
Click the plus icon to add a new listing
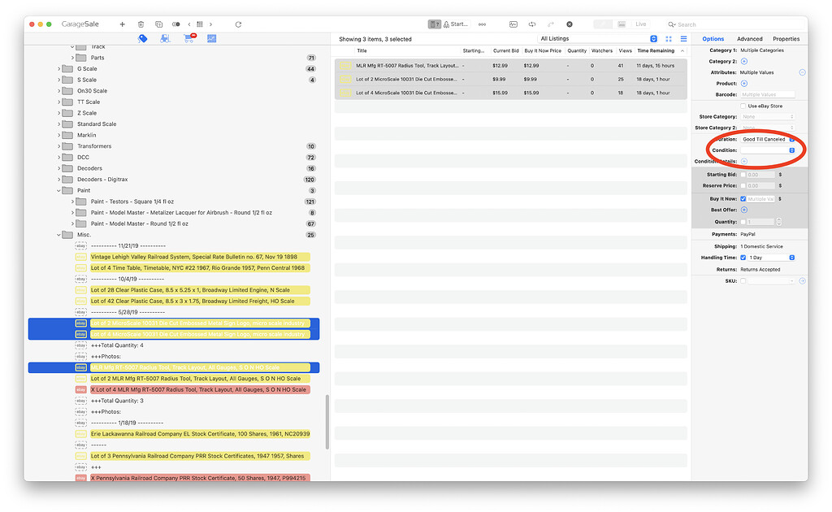click(122, 24)
